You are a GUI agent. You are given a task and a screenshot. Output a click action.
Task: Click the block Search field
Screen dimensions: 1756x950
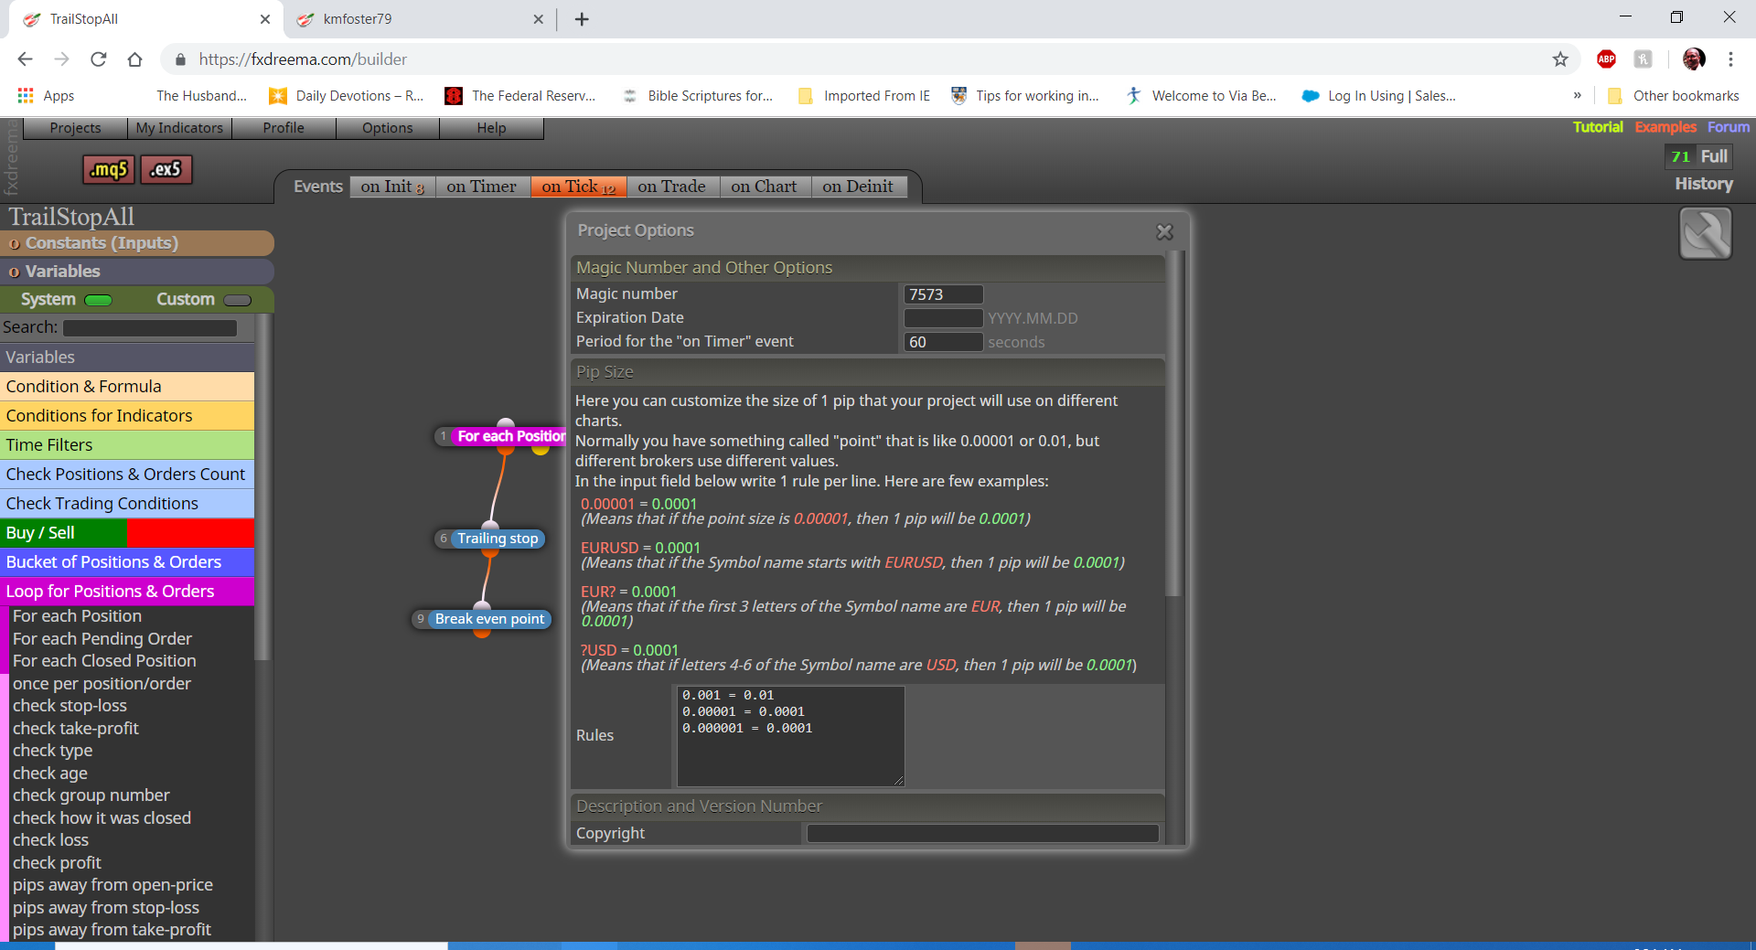(150, 328)
